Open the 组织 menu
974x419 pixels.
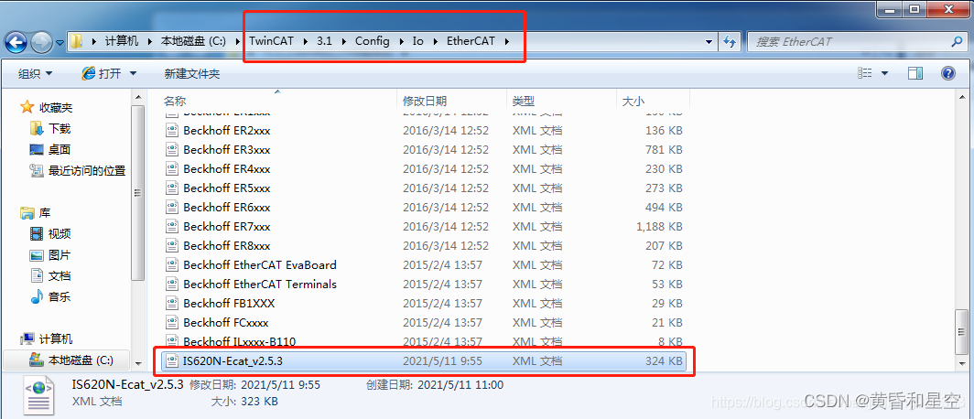pyautogui.click(x=35, y=74)
